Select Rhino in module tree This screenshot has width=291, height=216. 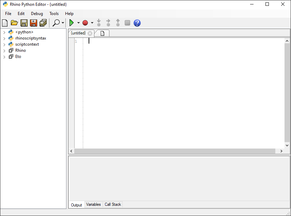[x=20, y=50]
